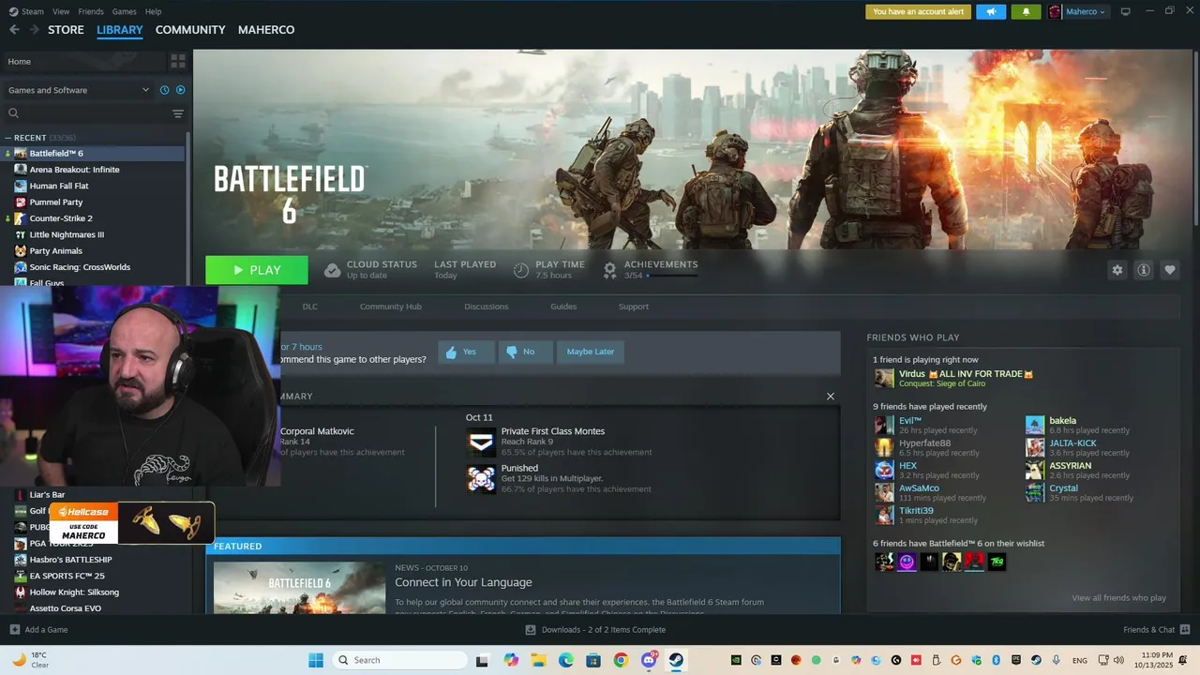Image resolution: width=1200 pixels, height=675 pixels.
Task: Open the Help menu
Action: (153, 11)
